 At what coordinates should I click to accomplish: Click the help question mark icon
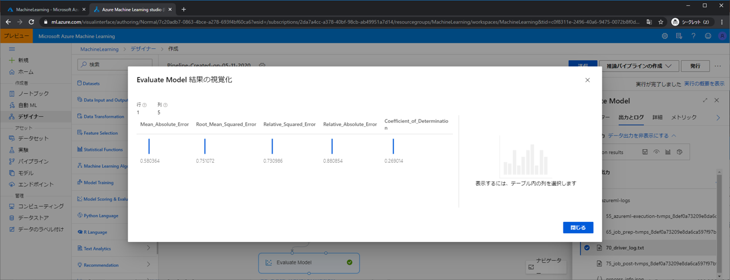click(693, 36)
